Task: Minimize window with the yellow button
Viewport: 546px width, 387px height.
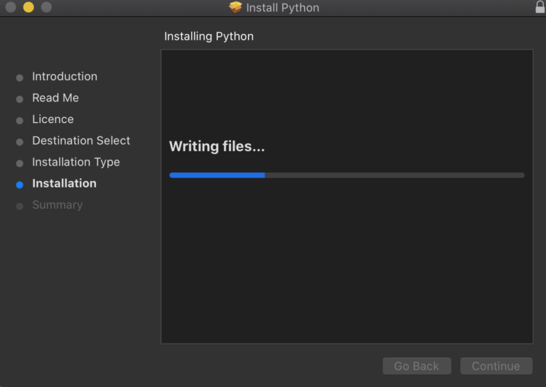Action: point(28,7)
